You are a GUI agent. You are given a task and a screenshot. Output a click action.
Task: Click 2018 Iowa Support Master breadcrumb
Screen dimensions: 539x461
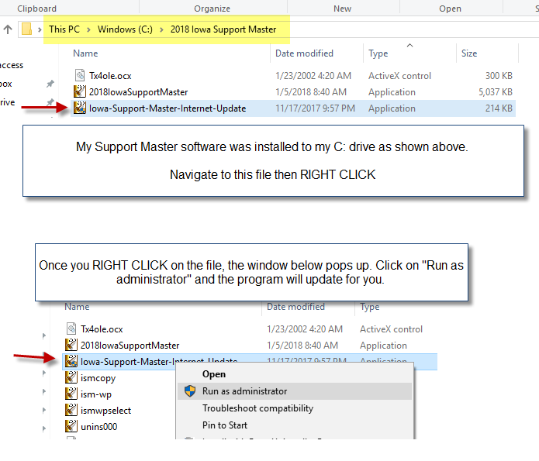pos(223,29)
